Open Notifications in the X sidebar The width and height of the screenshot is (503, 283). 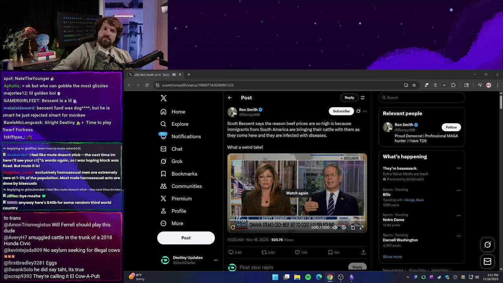(x=181, y=136)
